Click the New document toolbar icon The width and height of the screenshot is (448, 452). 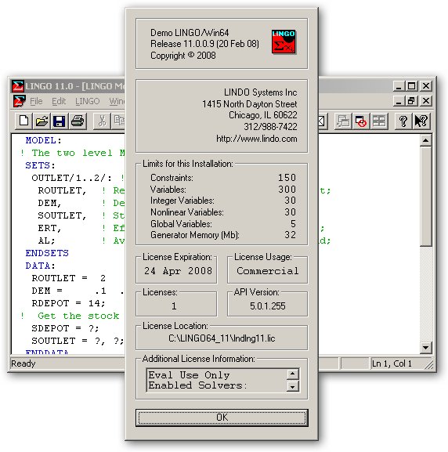23,121
